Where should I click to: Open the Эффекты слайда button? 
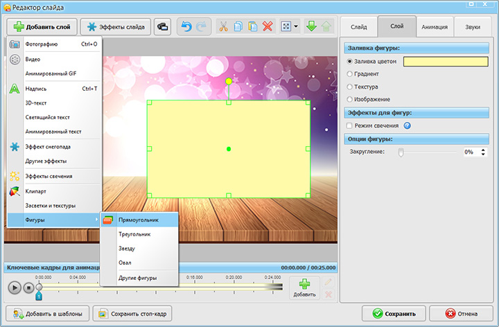[x=116, y=27]
